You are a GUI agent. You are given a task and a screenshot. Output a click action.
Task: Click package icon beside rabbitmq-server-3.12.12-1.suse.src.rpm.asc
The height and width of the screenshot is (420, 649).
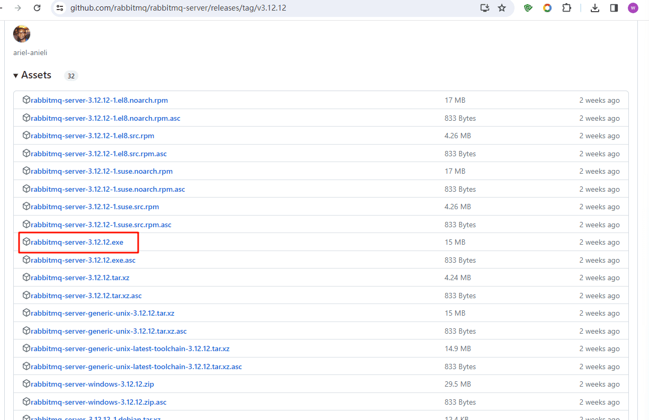26,225
